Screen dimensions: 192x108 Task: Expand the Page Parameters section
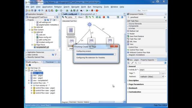tap(128, 84)
